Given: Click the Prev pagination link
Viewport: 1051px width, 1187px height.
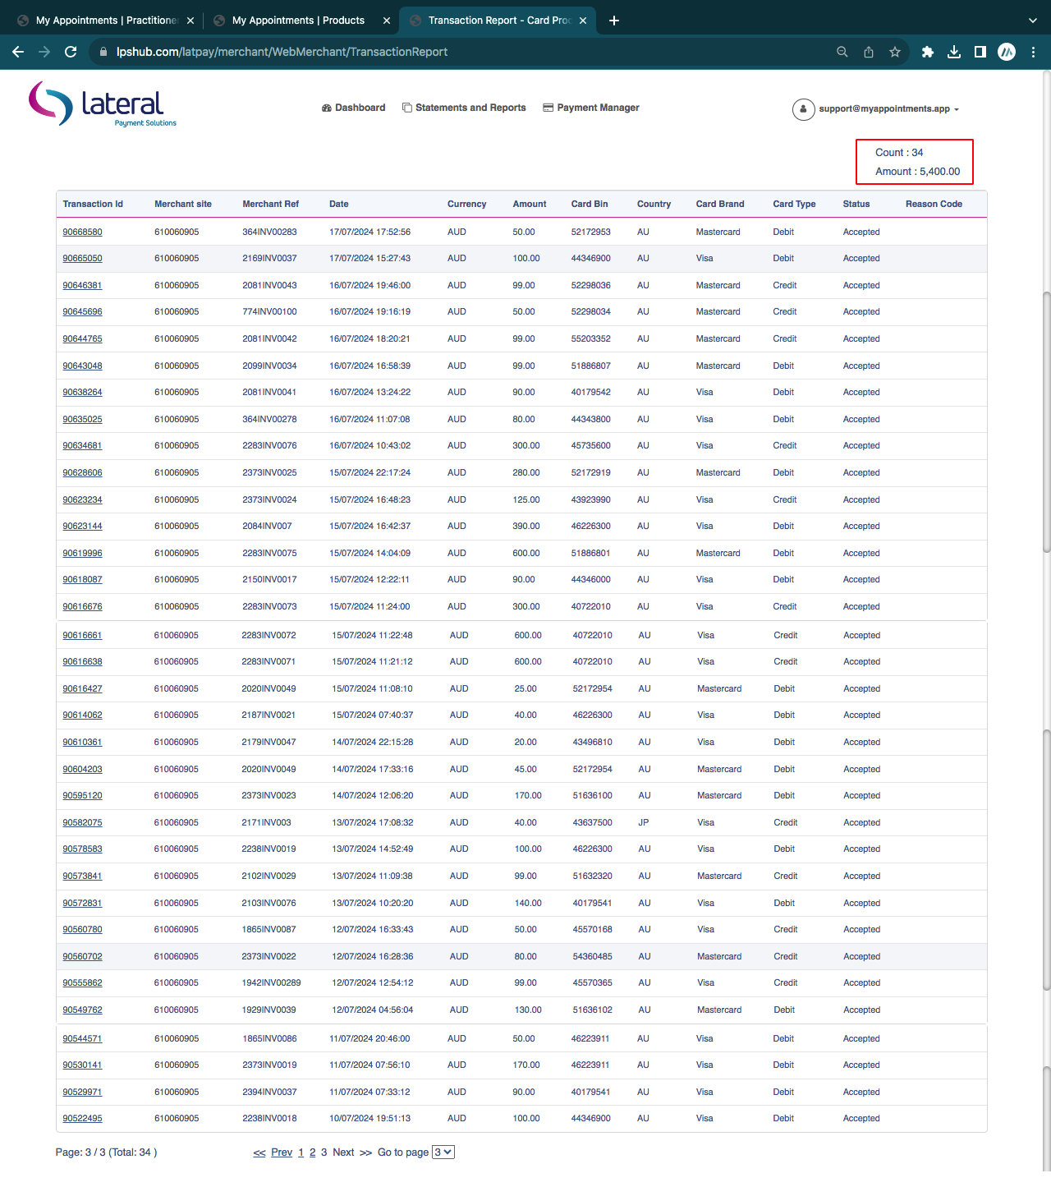Looking at the screenshot, I should coord(282,1152).
